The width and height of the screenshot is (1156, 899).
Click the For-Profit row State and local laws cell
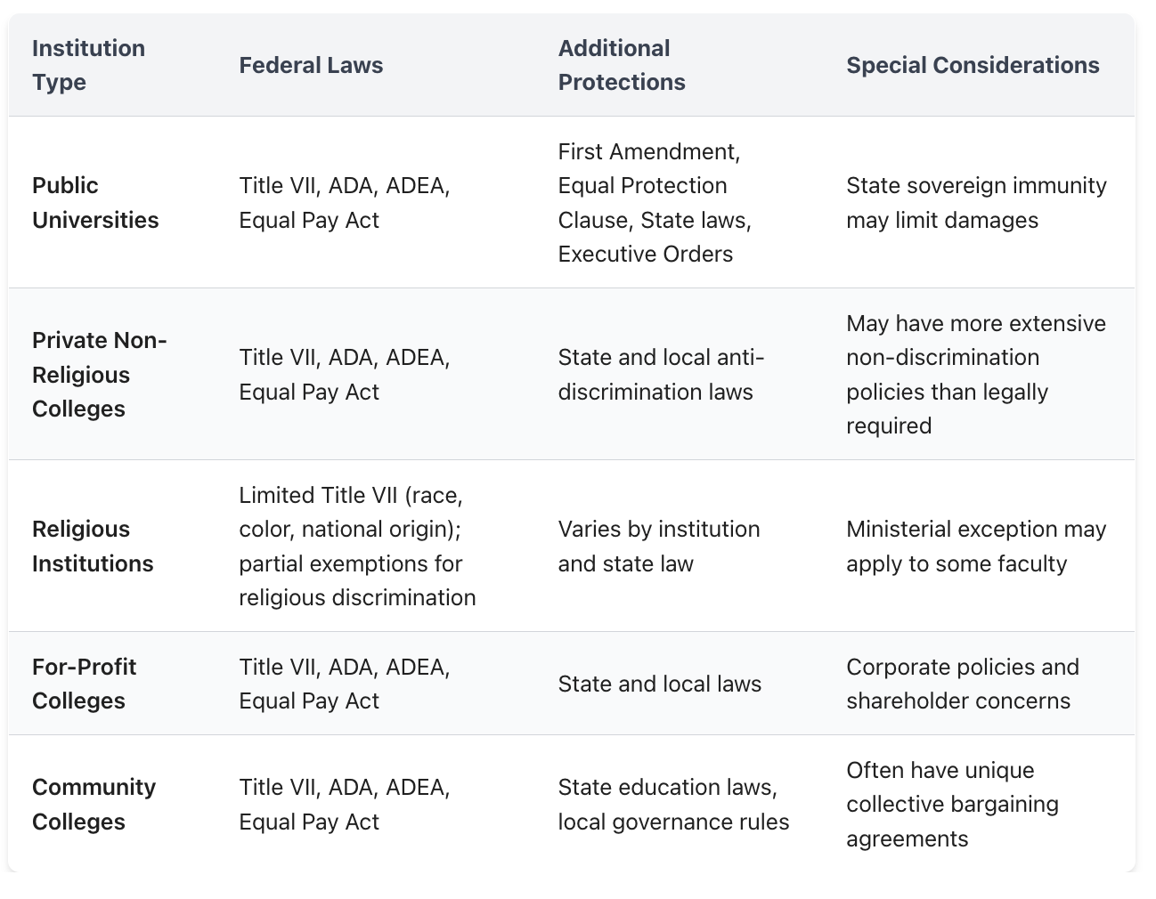[659, 684]
